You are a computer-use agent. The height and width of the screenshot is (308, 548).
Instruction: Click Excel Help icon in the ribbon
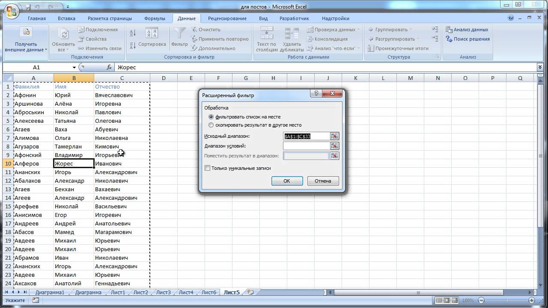pyautogui.click(x=511, y=18)
